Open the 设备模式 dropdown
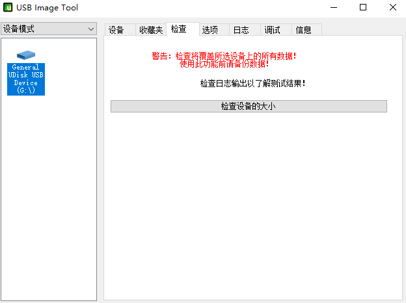 (49, 29)
